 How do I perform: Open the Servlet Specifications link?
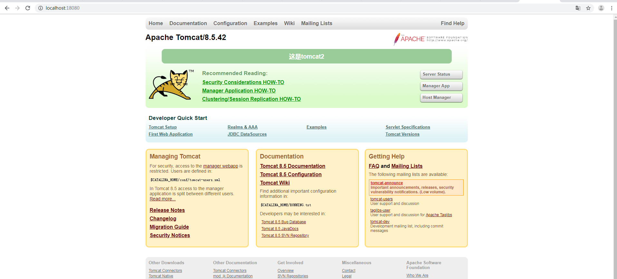click(408, 127)
